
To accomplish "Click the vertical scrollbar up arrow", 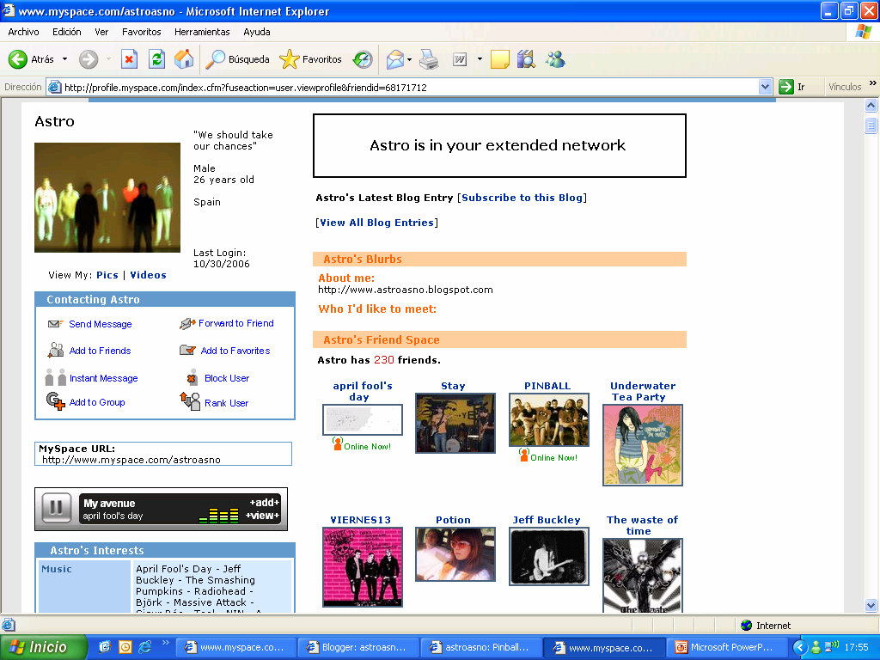I will 871,105.
